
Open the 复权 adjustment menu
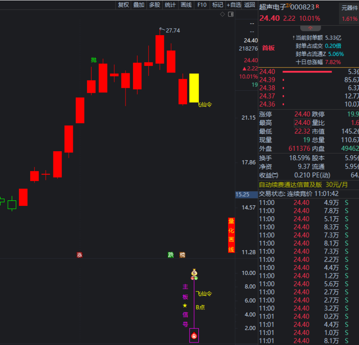point(123,5)
